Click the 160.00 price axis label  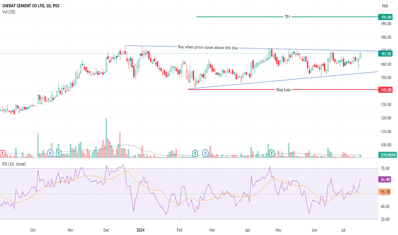click(x=386, y=64)
